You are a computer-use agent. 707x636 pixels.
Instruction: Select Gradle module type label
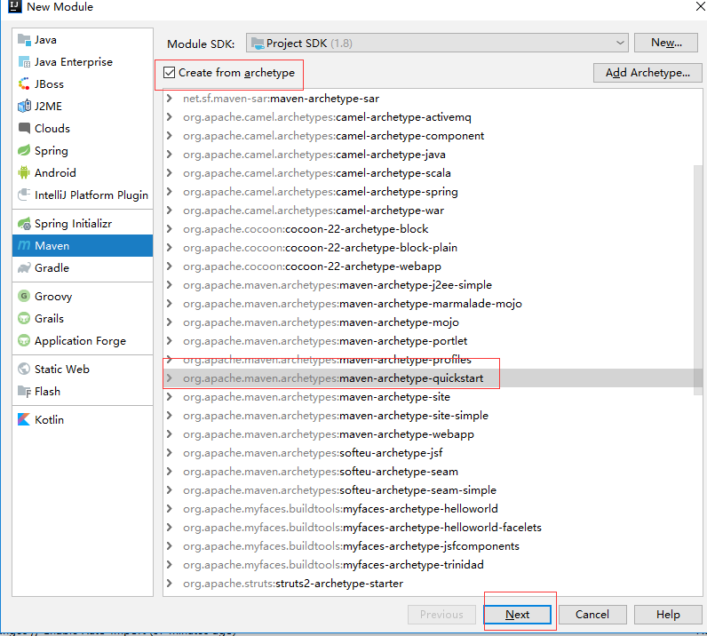(x=52, y=268)
